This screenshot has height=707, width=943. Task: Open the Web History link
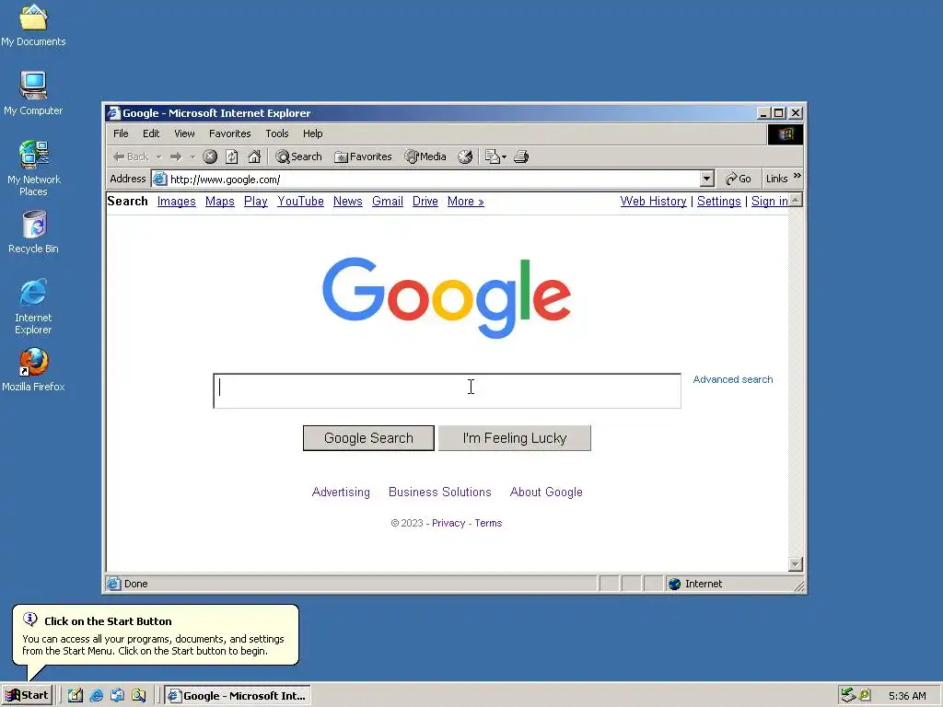pyautogui.click(x=653, y=202)
